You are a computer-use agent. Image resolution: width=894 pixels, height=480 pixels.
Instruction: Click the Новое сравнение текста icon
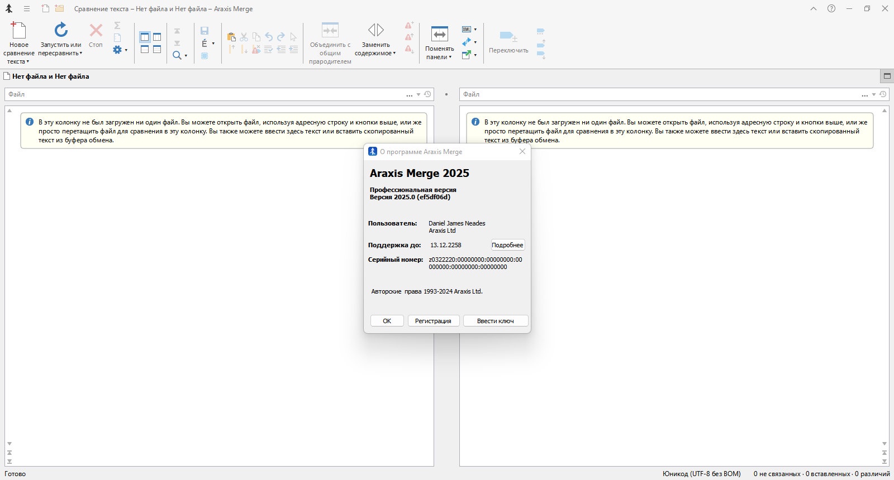click(x=18, y=31)
